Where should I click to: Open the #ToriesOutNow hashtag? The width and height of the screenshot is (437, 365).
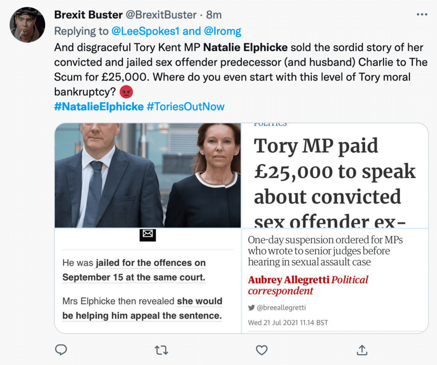185,106
